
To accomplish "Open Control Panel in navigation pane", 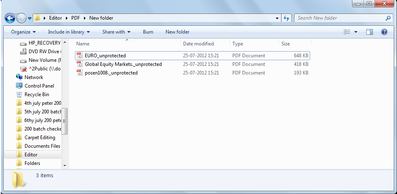I will [x=39, y=86].
